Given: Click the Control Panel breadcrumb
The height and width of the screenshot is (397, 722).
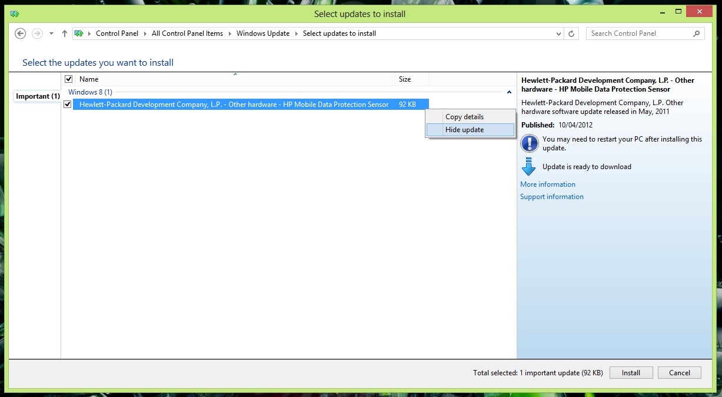Looking at the screenshot, I should [x=117, y=33].
